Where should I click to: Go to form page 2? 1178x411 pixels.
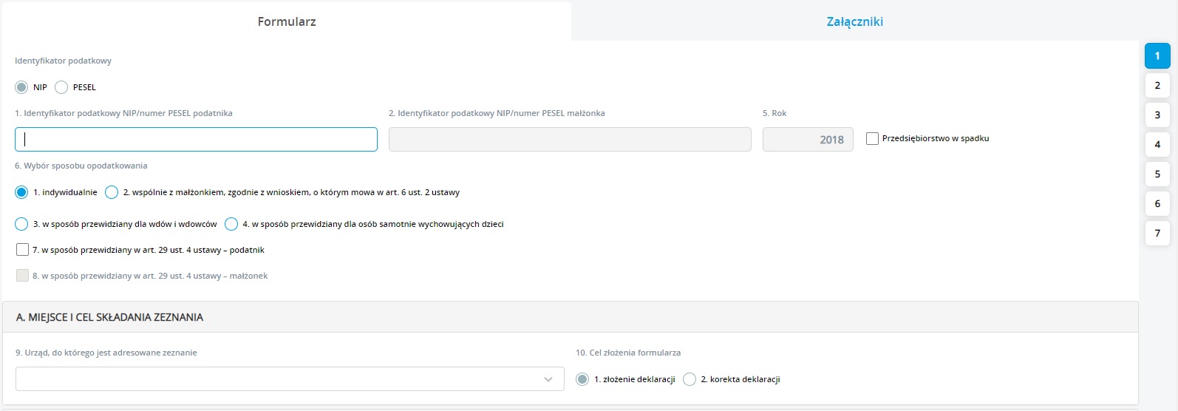(x=1157, y=86)
